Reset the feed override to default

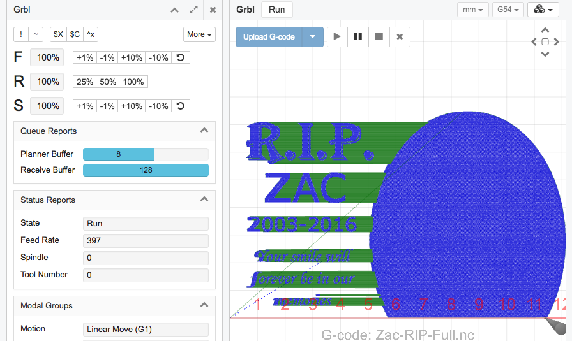181,57
